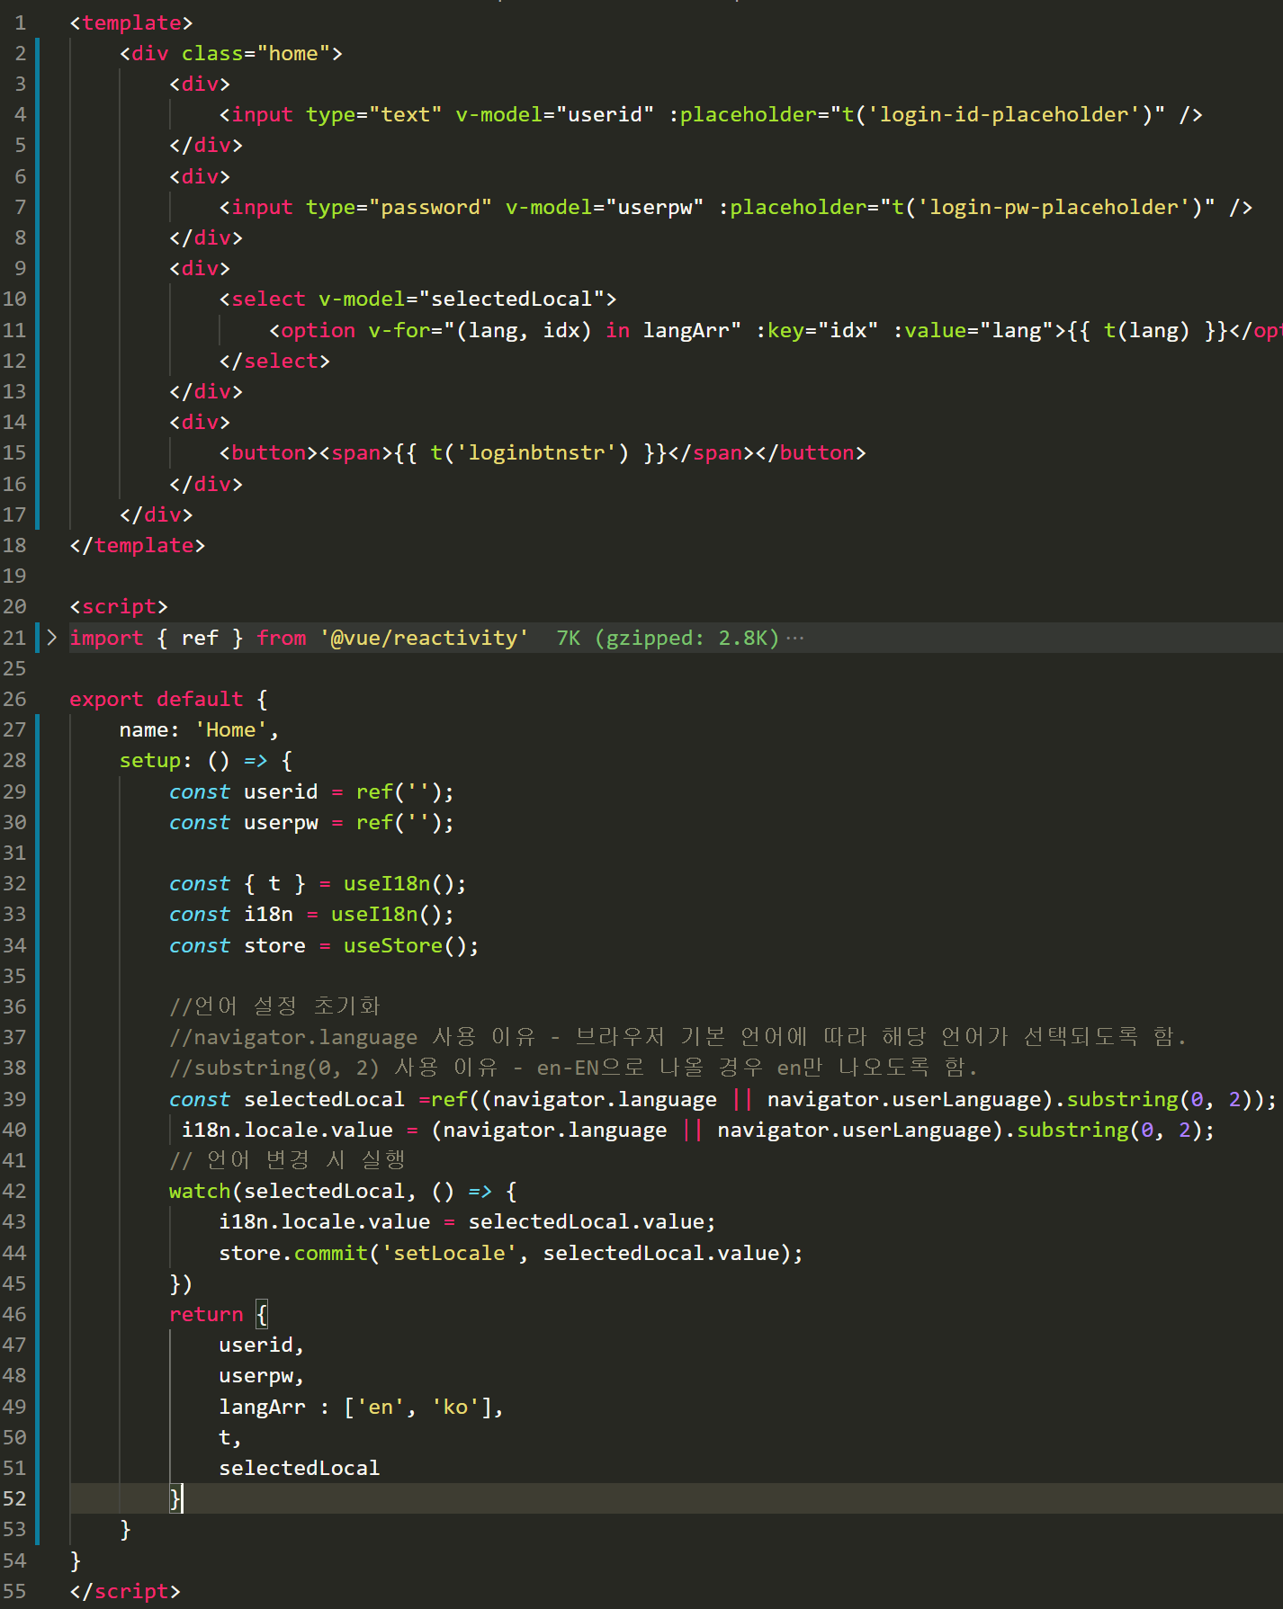This screenshot has width=1283, height=1609.
Task: Click the 'export default' statement on line 26
Action: [157, 699]
